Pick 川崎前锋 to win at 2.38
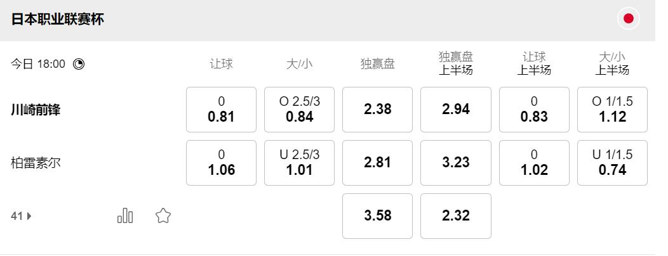This screenshot has width=668, height=256. tap(377, 110)
